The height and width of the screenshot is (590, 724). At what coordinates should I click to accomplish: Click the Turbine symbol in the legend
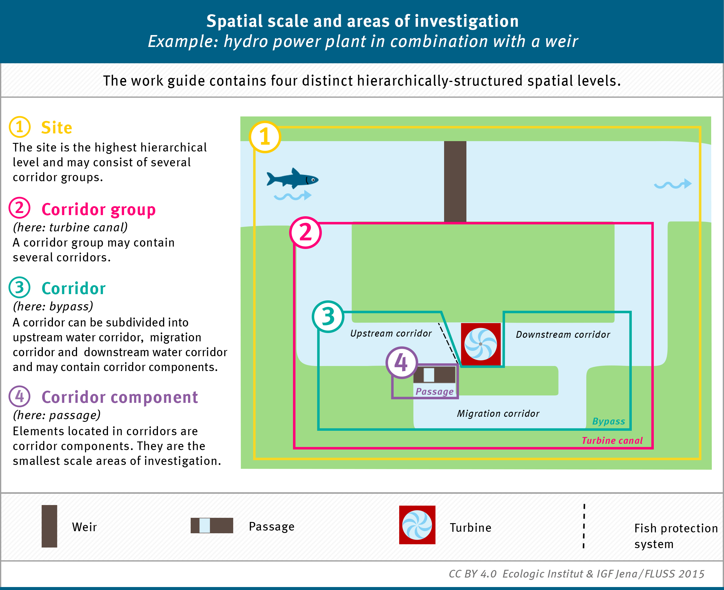pyautogui.click(x=417, y=525)
